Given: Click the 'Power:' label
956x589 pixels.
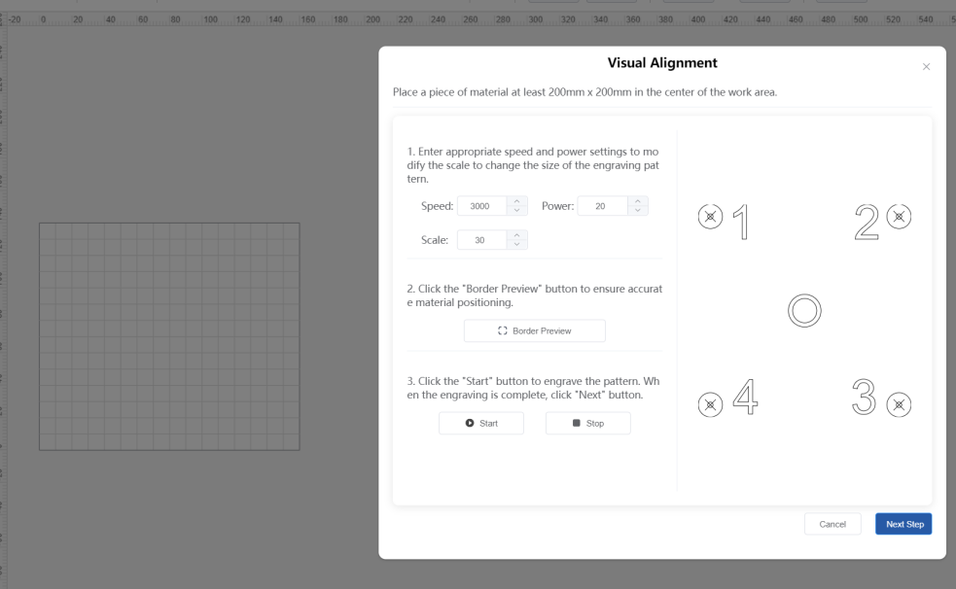Looking at the screenshot, I should pos(558,206).
